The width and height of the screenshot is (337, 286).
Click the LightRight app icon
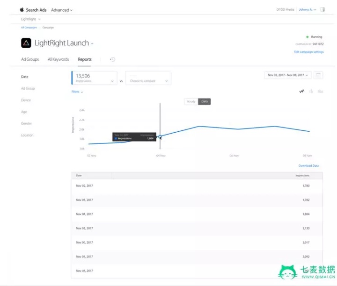[26, 43]
